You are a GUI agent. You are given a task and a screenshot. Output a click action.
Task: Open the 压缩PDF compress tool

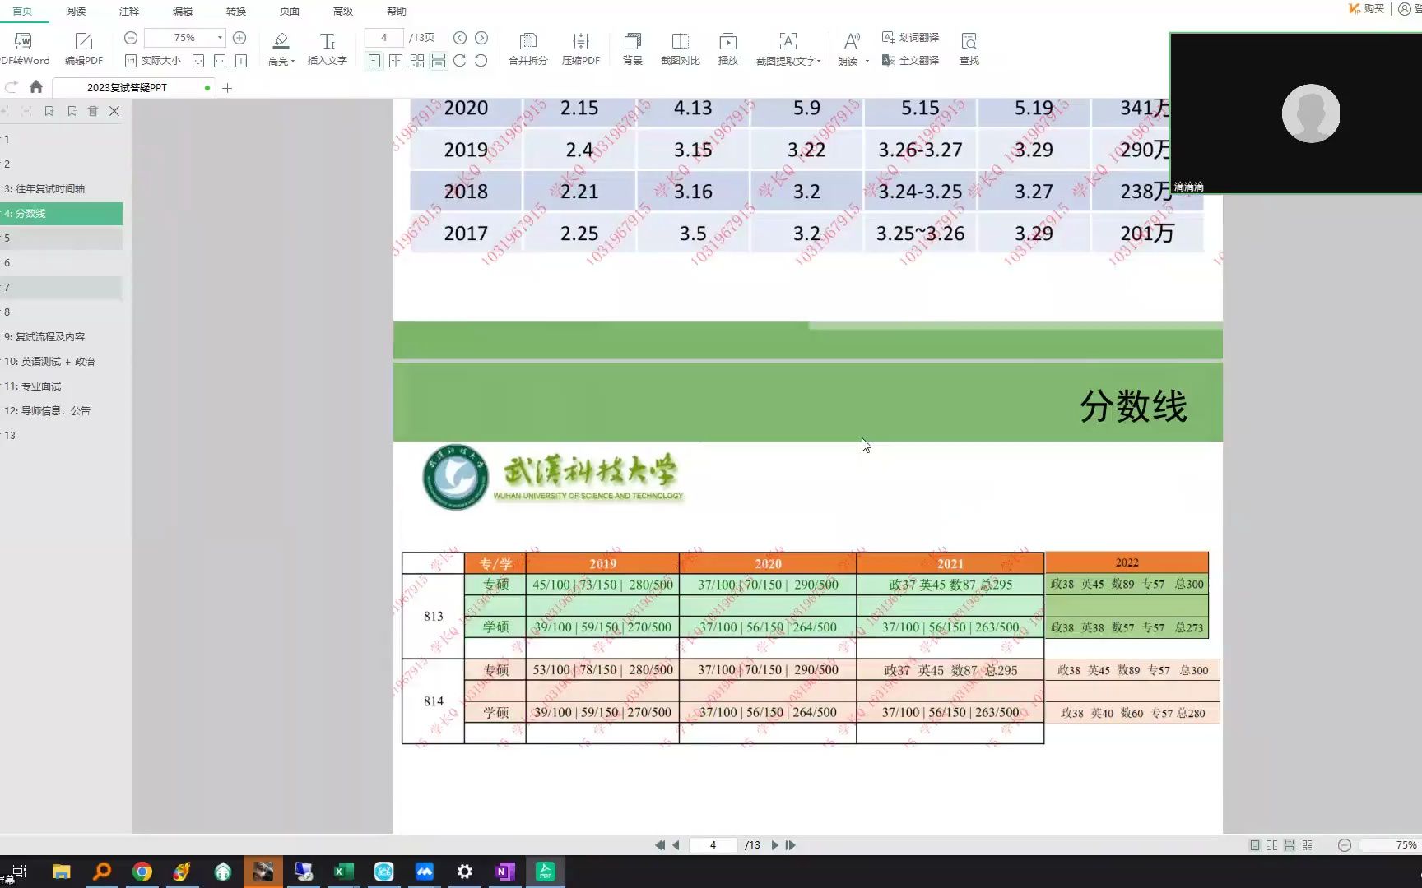point(580,47)
